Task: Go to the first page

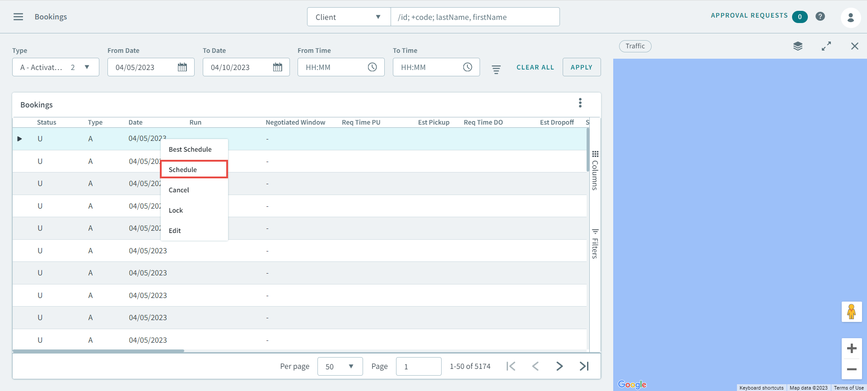Action: [511, 366]
